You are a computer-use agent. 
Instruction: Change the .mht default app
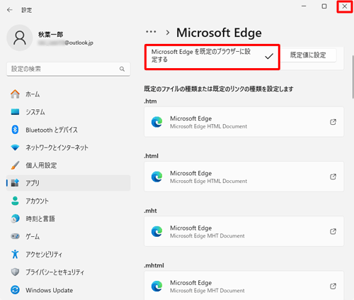tap(244, 231)
